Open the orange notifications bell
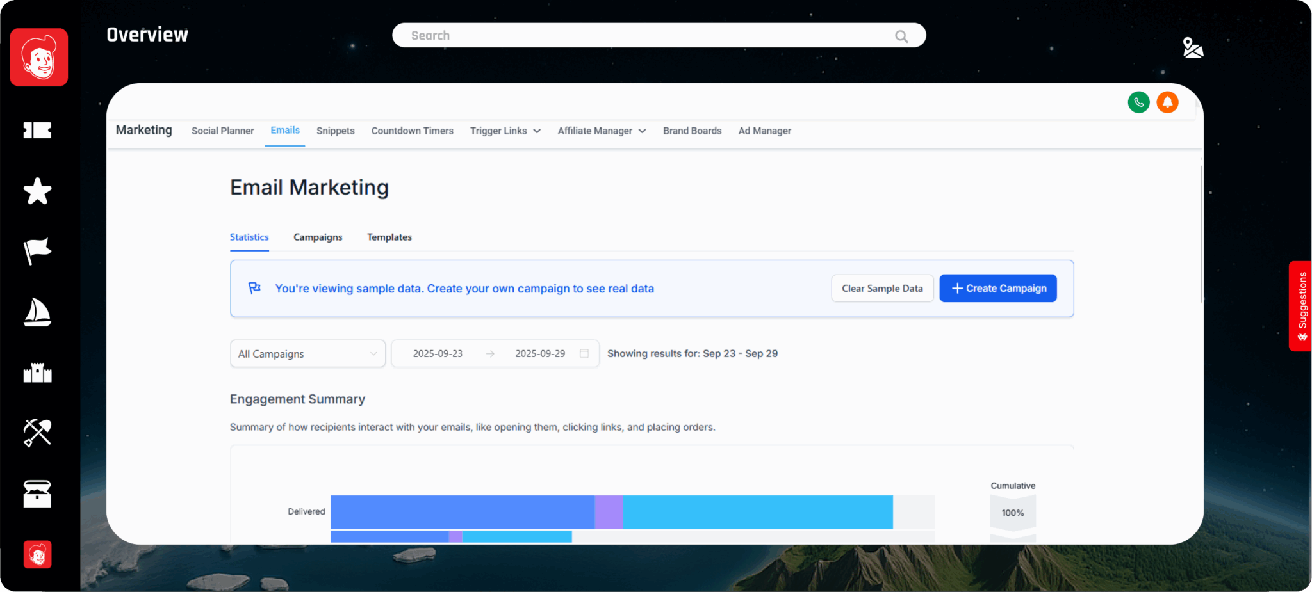Viewport: 1312px width, 592px height. coord(1167,102)
